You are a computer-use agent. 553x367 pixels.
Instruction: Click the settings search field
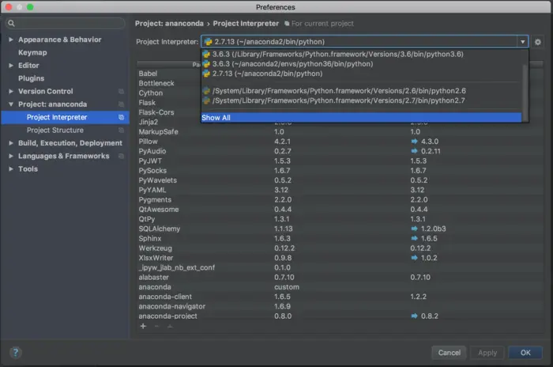(x=66, y=23)
